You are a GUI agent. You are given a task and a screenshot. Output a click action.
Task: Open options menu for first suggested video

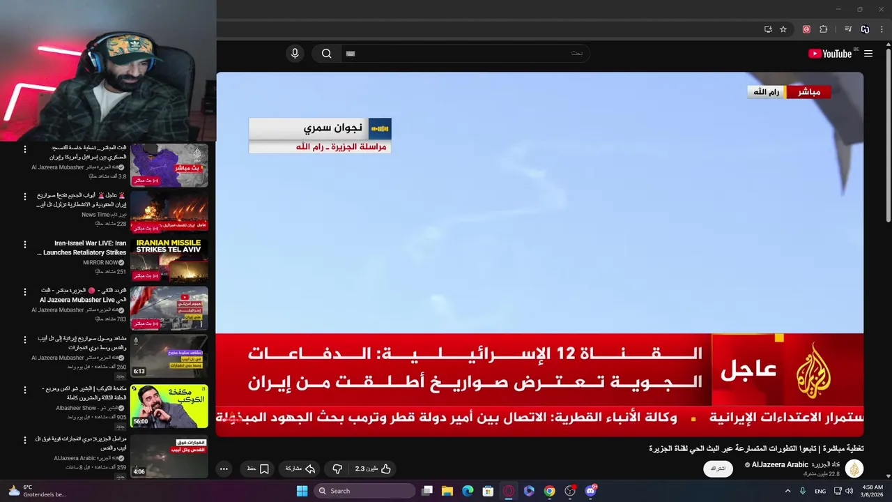pyautogui.click(x=25, y=149)
